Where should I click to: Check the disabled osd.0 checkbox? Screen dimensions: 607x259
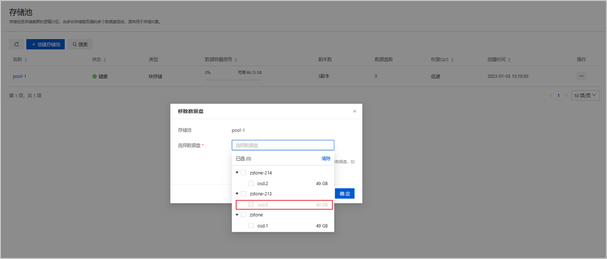click(x=251, y=204)
